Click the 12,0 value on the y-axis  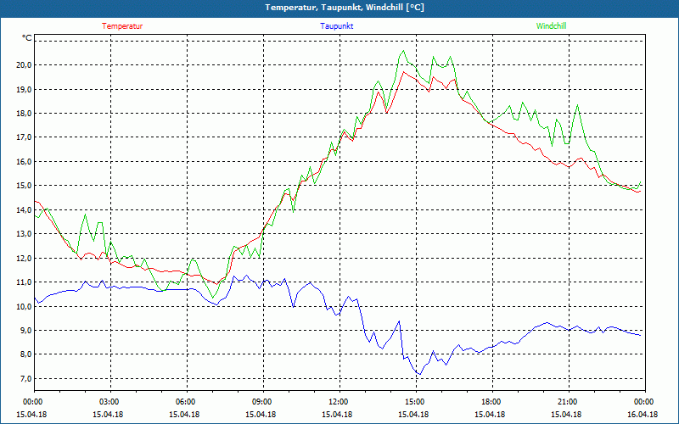(22, 258)
